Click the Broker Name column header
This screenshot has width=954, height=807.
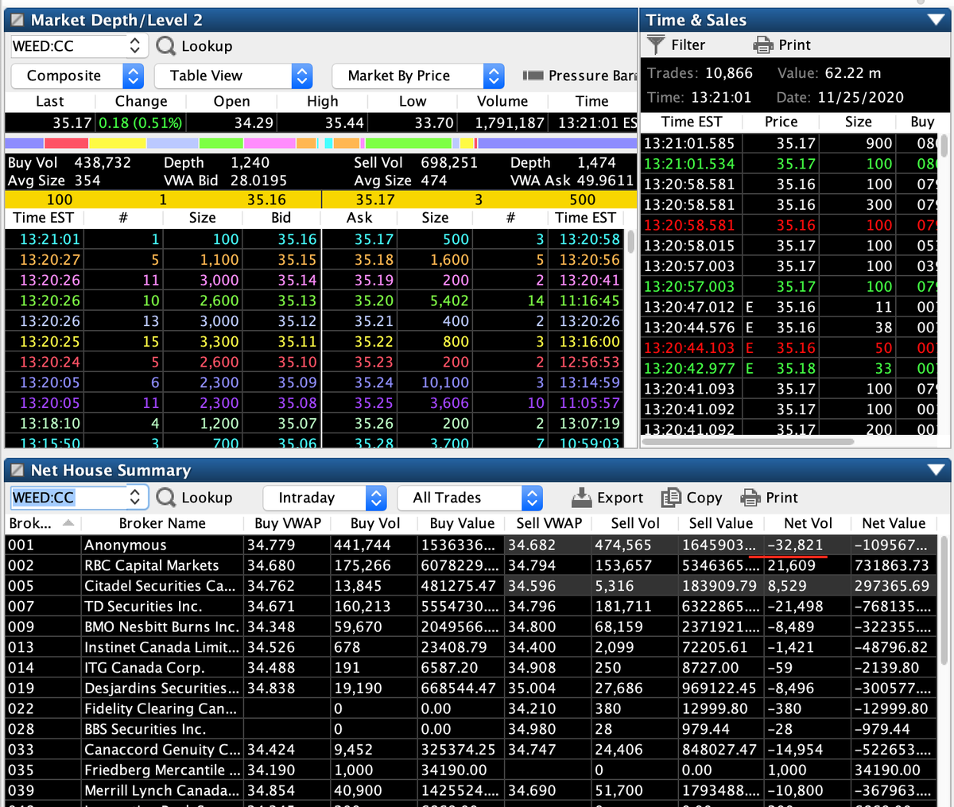(162, 523)
